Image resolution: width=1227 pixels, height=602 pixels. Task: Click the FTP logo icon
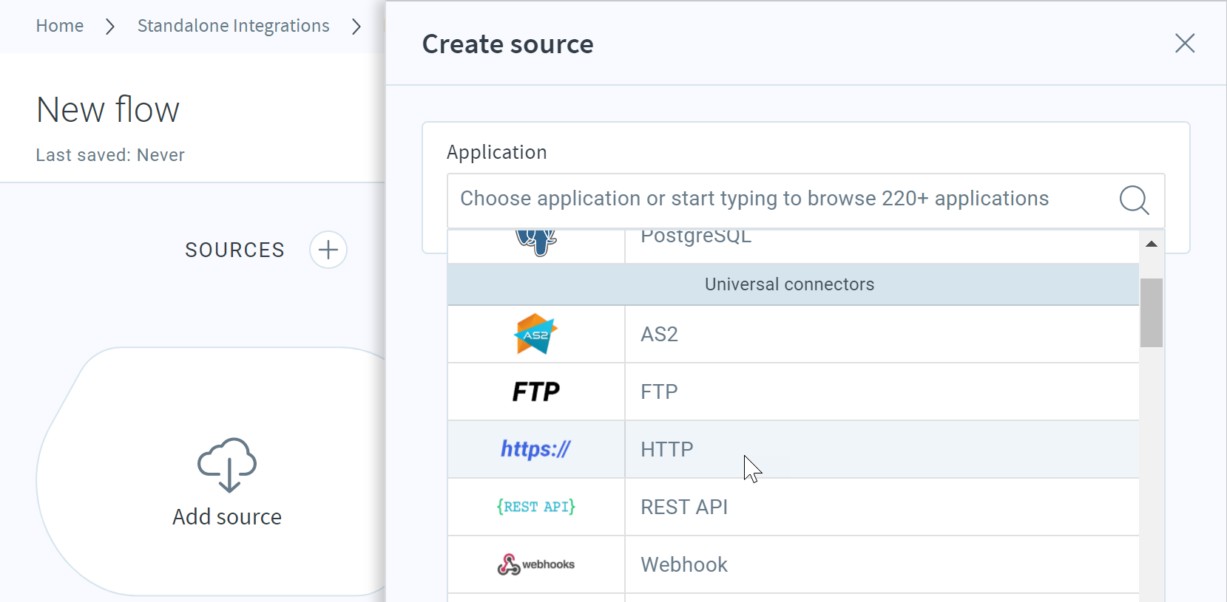coord(535,391)
